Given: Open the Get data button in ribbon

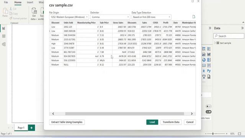Looking at the screenshot, I should [x=34, y=14].
